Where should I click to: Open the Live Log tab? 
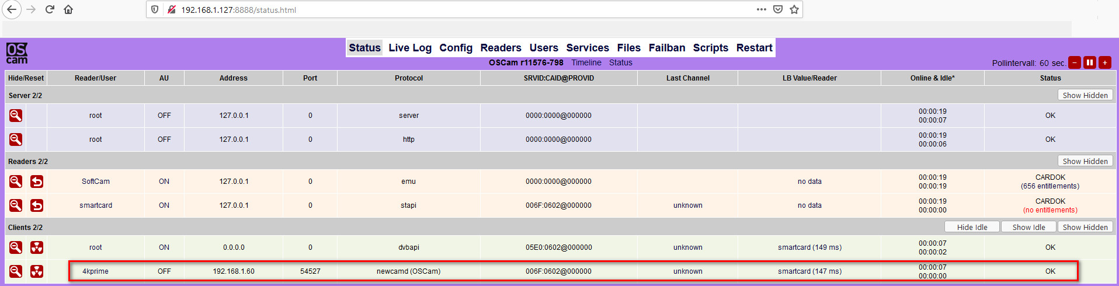(x=410, y=48)
